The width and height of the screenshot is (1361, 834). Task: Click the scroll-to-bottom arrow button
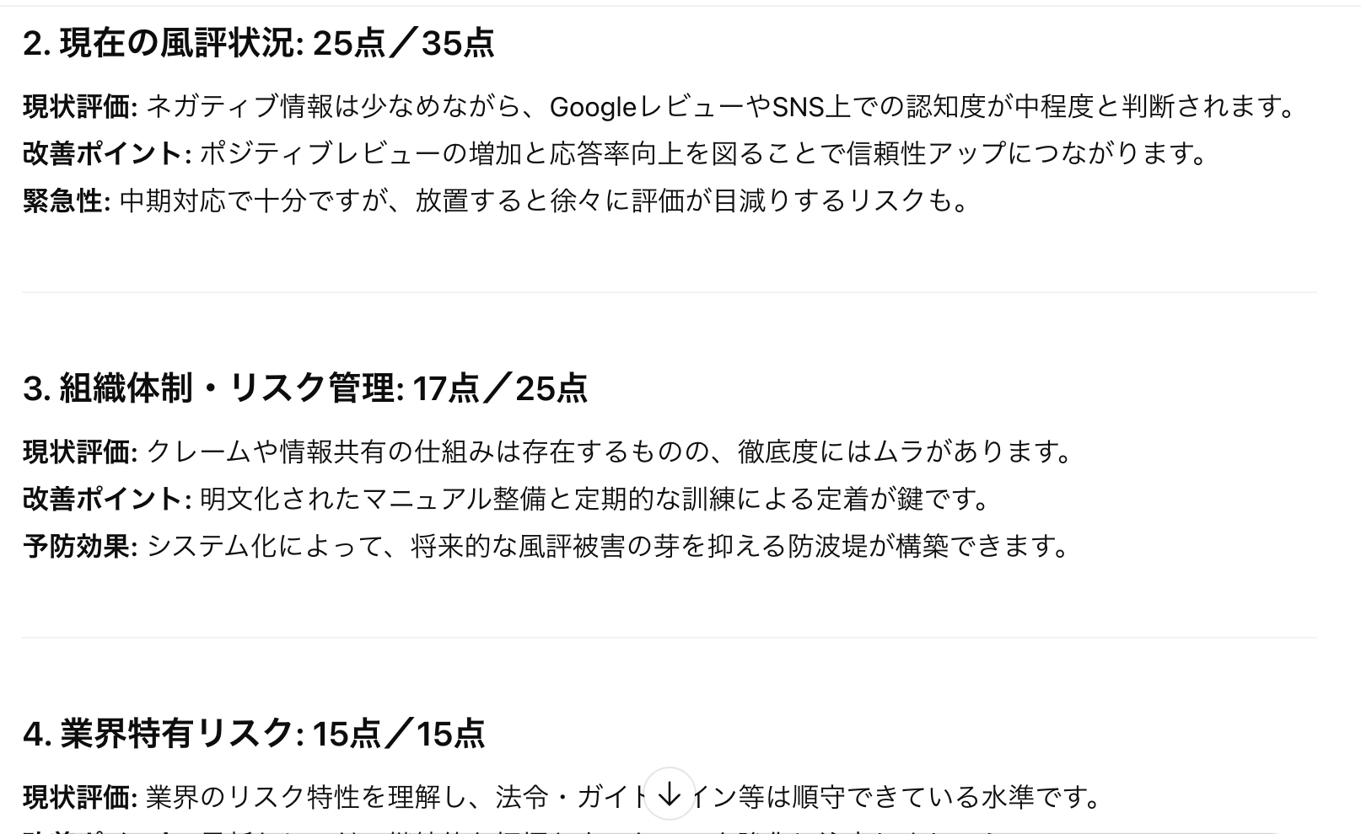tap(669, 794)
